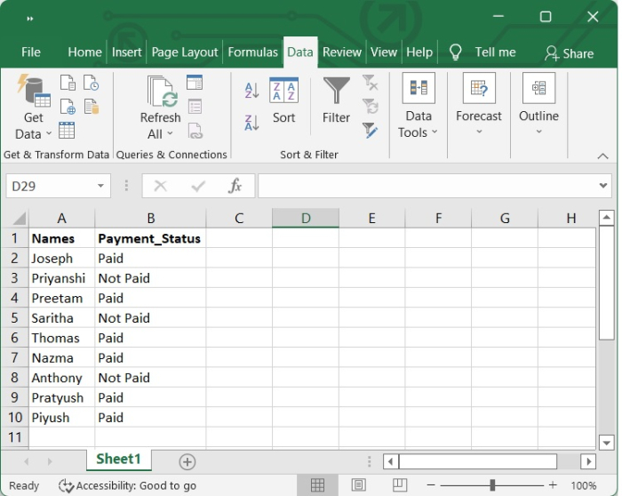Expand the Quick Access toolbar overflow

pos(29,19)
